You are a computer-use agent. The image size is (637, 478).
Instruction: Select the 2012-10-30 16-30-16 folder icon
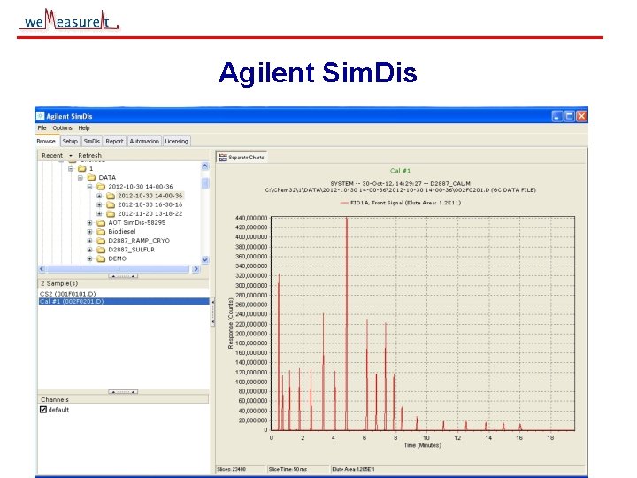click(111, 204)
